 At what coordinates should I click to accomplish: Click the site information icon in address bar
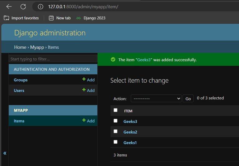[40, 7]
